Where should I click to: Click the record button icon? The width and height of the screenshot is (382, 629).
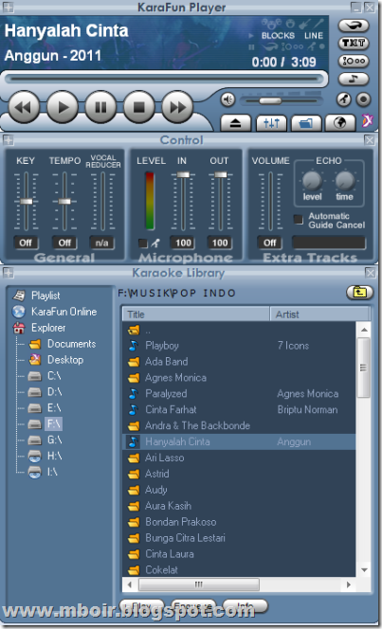tap(363, 99)
